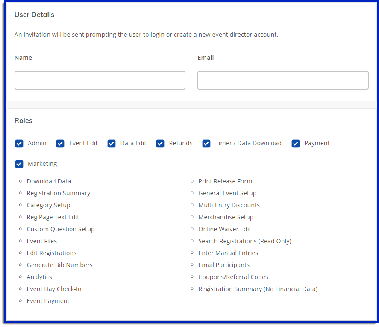Screen dimensions: 379x327
Task: Select Registration Summary in permissions list
Action: tap(59, 193)
